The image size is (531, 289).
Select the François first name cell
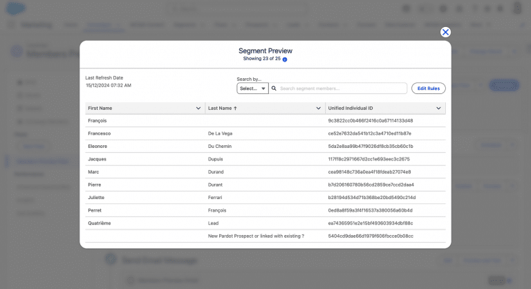pos(97,120)
